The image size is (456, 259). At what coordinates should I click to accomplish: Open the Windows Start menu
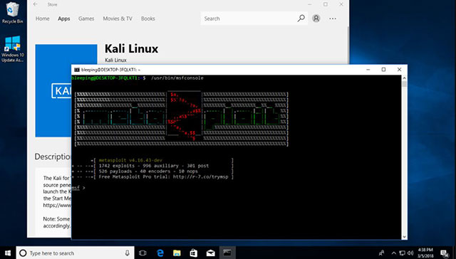(8, 253)
